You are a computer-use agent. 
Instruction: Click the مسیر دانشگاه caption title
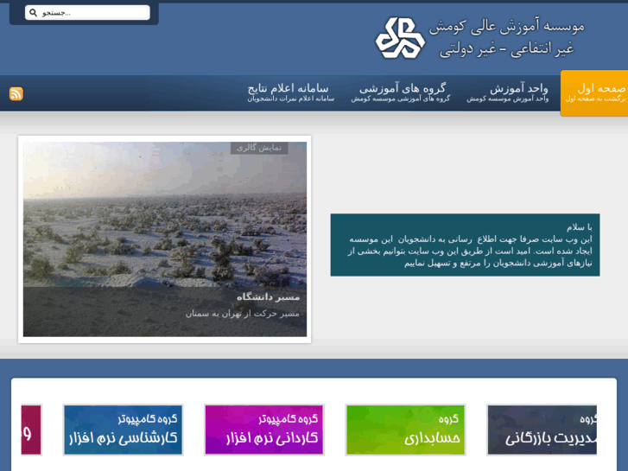point(268,297)
